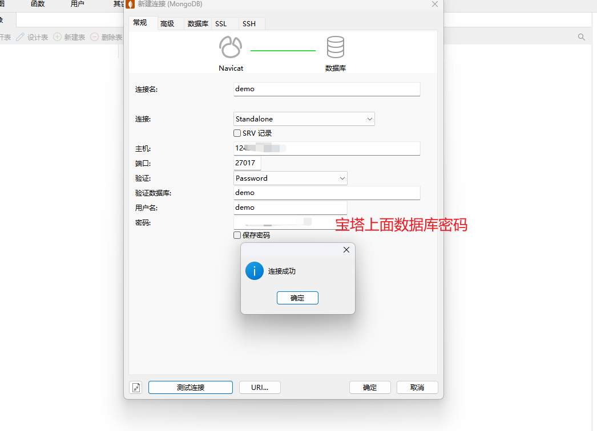Click the database cylinder icon
Screen dimensions: 597x431
point(336,47)
